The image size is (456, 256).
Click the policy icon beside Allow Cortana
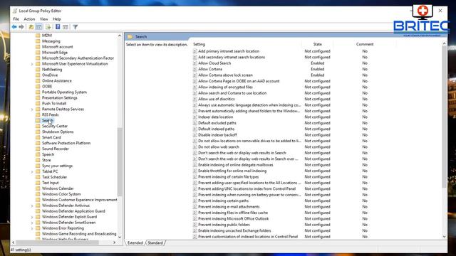pyautogui.click(x=195, y=69)
